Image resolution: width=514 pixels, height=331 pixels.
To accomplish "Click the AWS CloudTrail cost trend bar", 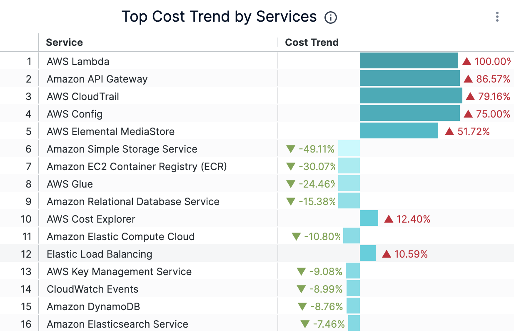I will pyautogui.click(x=411, y=97).
